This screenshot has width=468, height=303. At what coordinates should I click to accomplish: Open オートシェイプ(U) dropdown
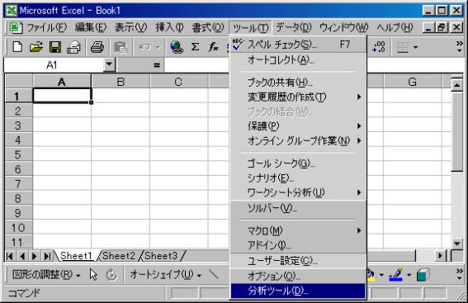tap(165, 275)
